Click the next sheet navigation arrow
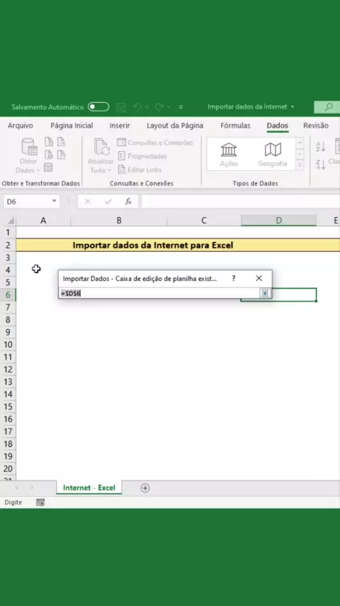The height and width of the screenshot is (606, 340). tap(32, 488)
